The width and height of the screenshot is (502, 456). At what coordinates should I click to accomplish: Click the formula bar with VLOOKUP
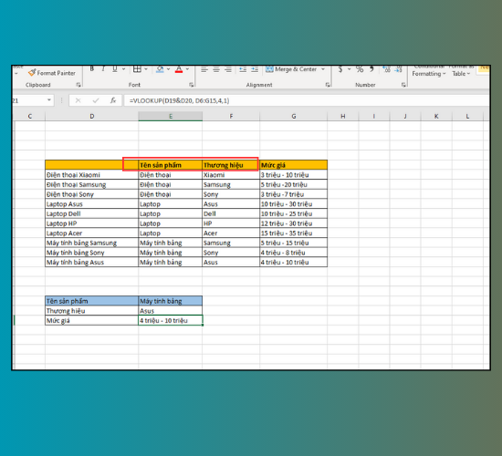[306, 100]
